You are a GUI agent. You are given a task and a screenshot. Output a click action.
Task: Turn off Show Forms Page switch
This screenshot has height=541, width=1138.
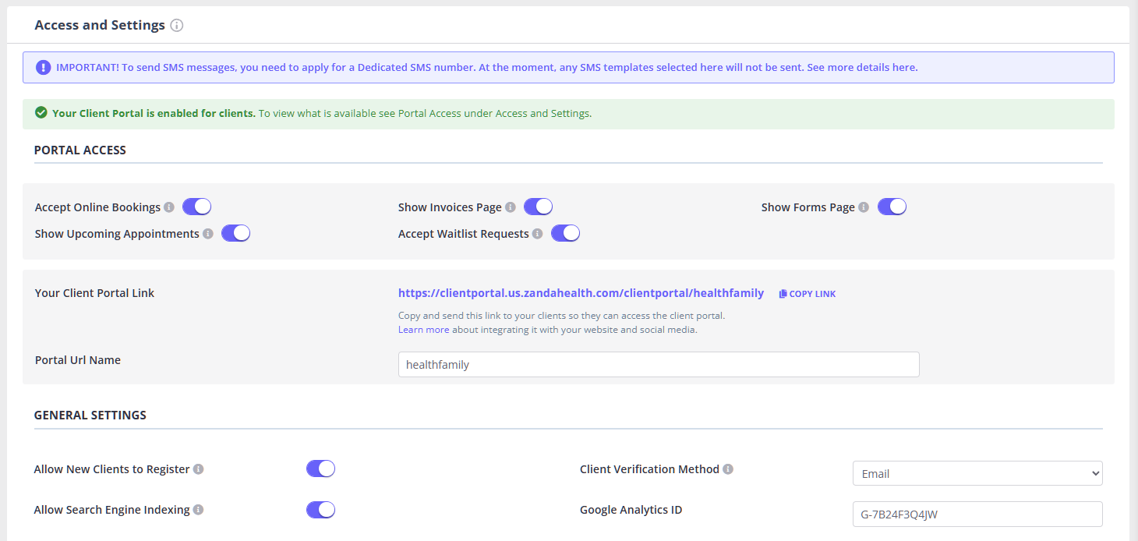pyautogui.click(x=892, y=207)
